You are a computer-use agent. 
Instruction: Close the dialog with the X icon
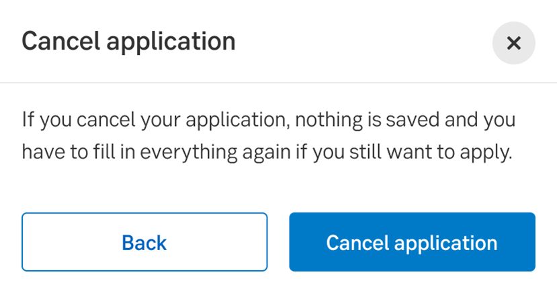point(513,43)
